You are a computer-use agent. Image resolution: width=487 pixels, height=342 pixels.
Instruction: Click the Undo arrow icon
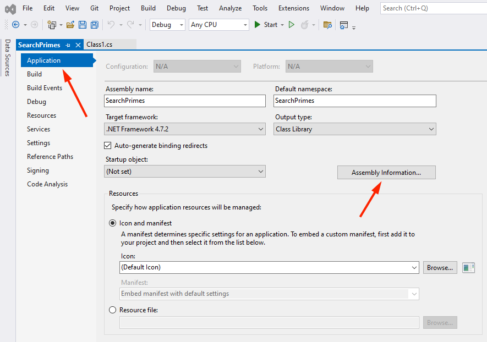tap(111, 25)
